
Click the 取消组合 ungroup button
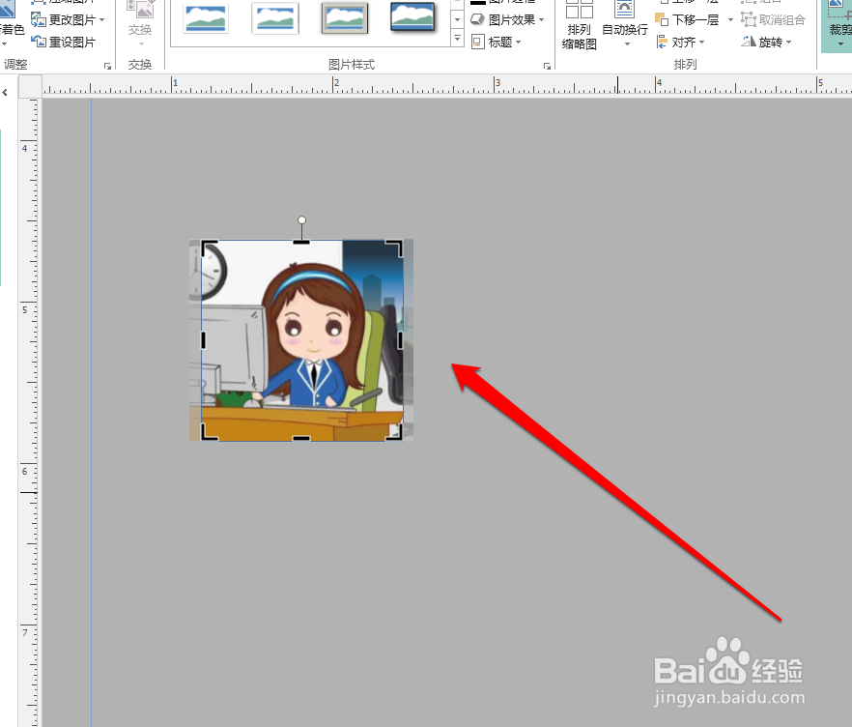(x=773, y=20)
